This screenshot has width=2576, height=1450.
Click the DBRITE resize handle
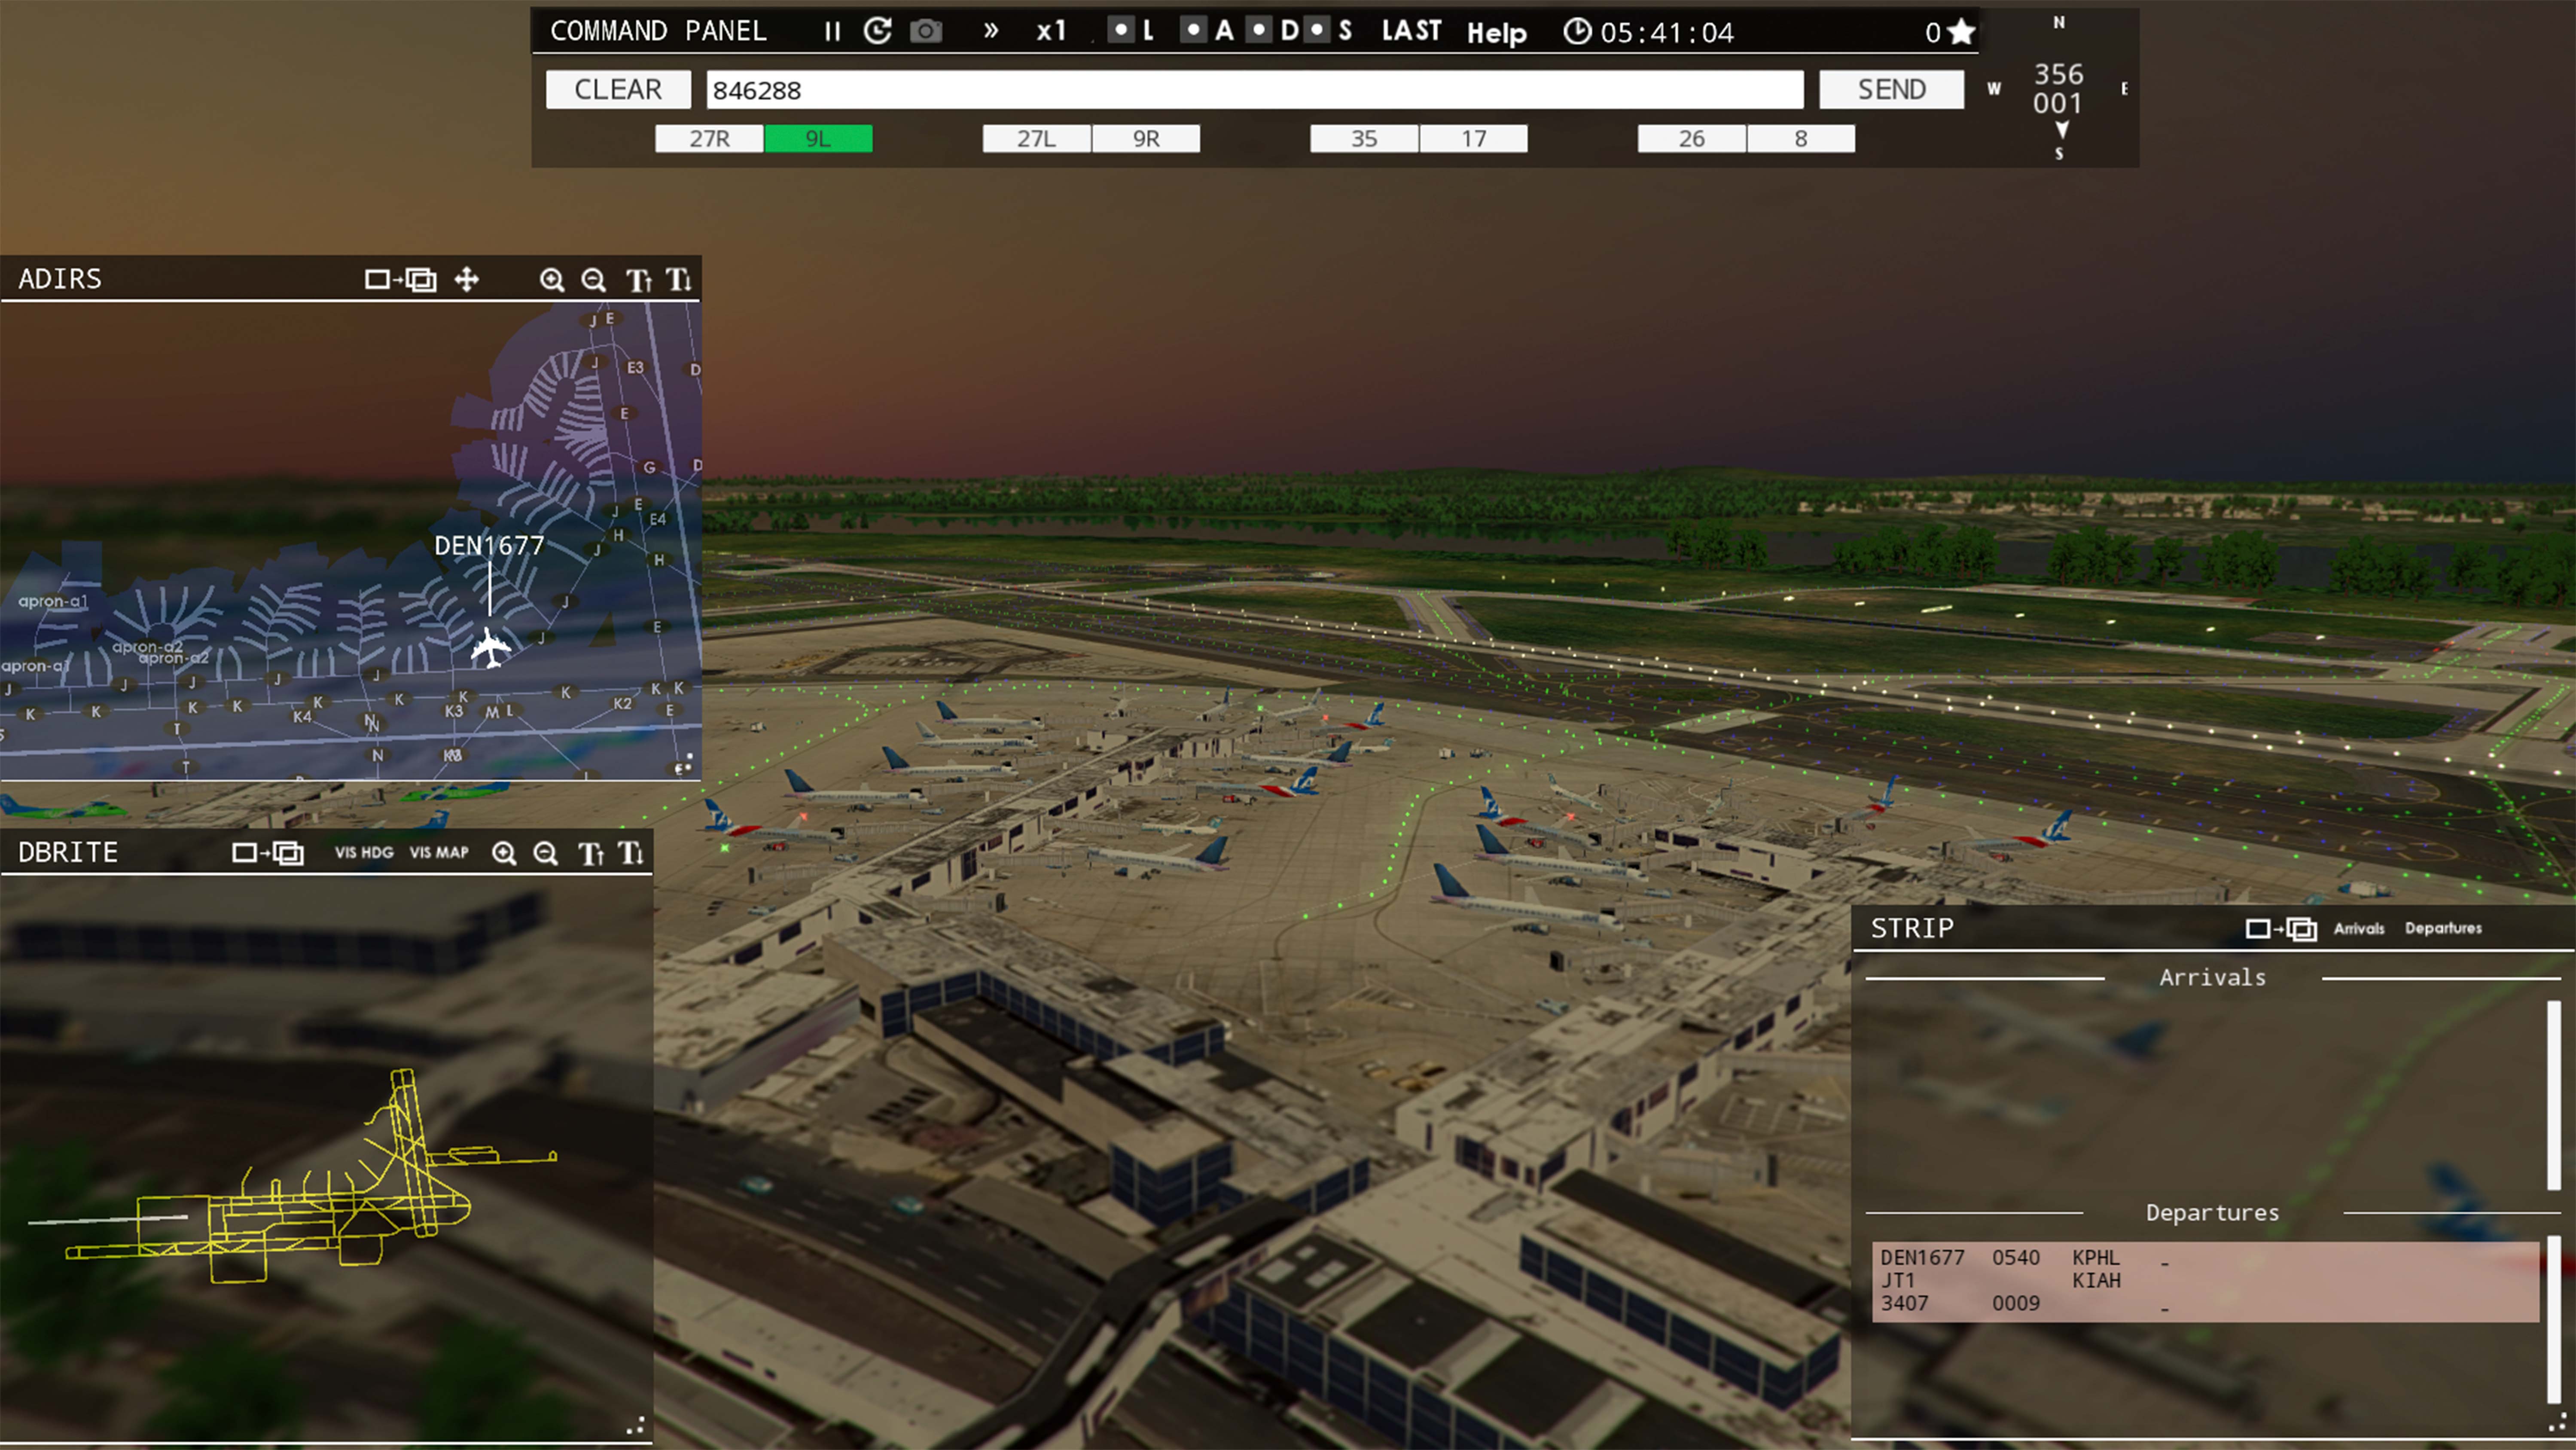636,1427
